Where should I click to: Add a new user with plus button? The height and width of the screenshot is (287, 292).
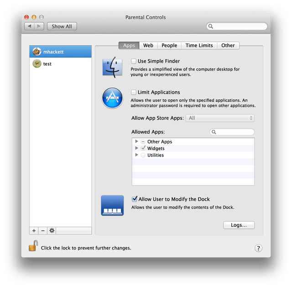point(34,231)
